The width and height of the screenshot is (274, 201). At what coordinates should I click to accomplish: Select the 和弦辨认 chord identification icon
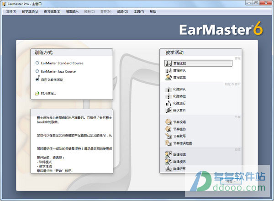(x=169, y=90)
